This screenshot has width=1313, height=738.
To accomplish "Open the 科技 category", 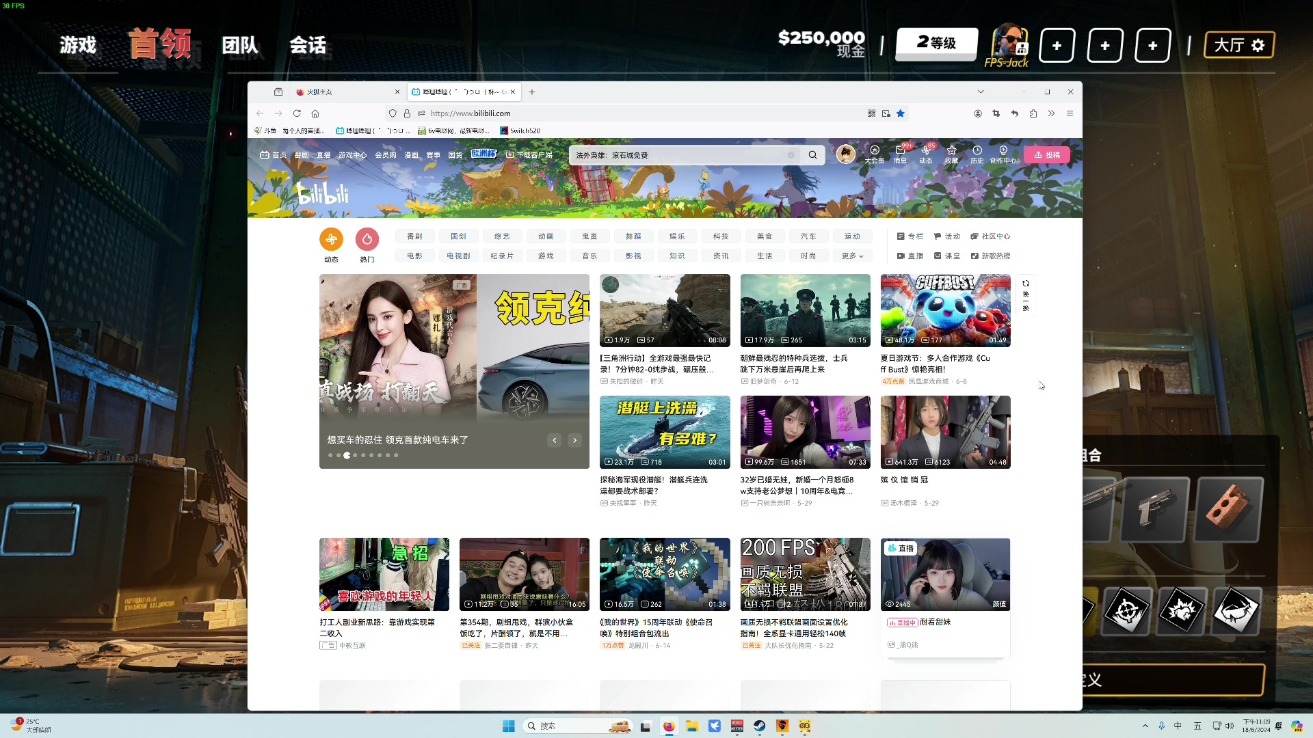I will click(721, 236).
